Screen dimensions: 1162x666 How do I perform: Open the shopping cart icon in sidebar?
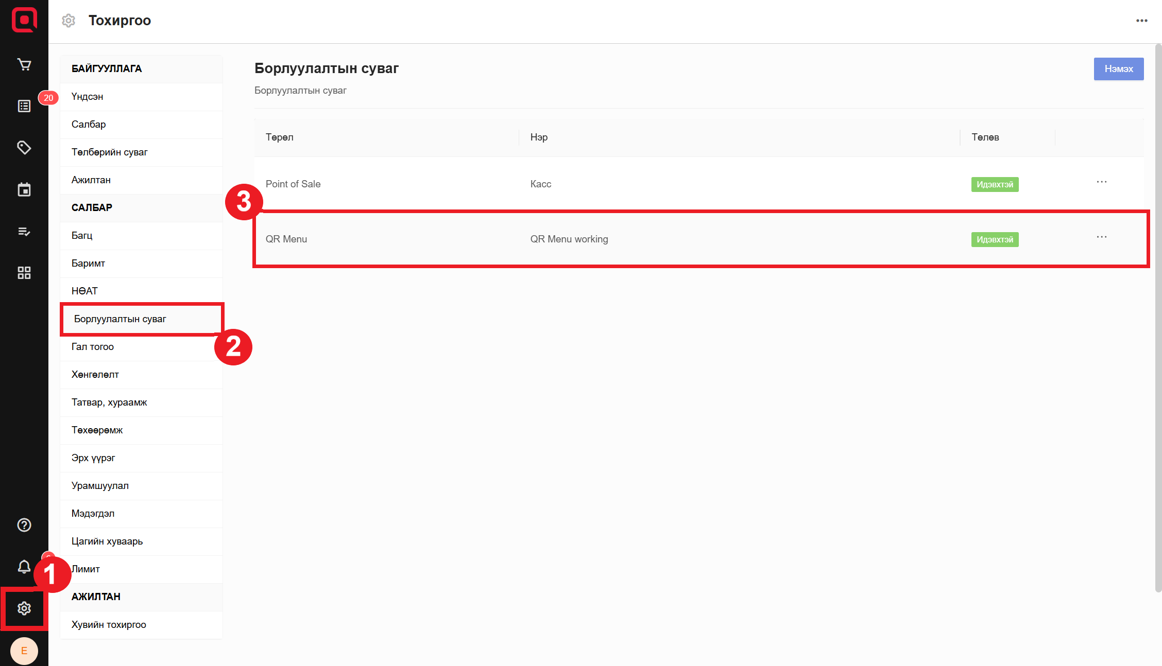pos(24,64)
